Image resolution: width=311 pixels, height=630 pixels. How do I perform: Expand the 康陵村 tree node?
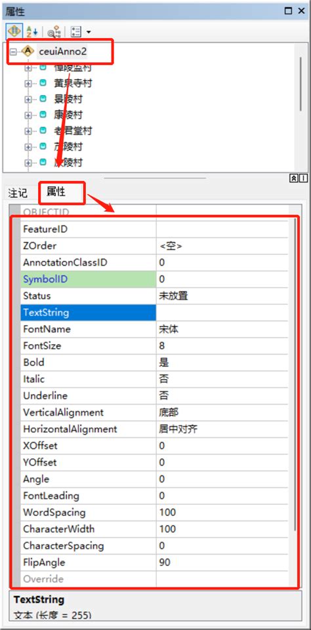tap(28, 115)
